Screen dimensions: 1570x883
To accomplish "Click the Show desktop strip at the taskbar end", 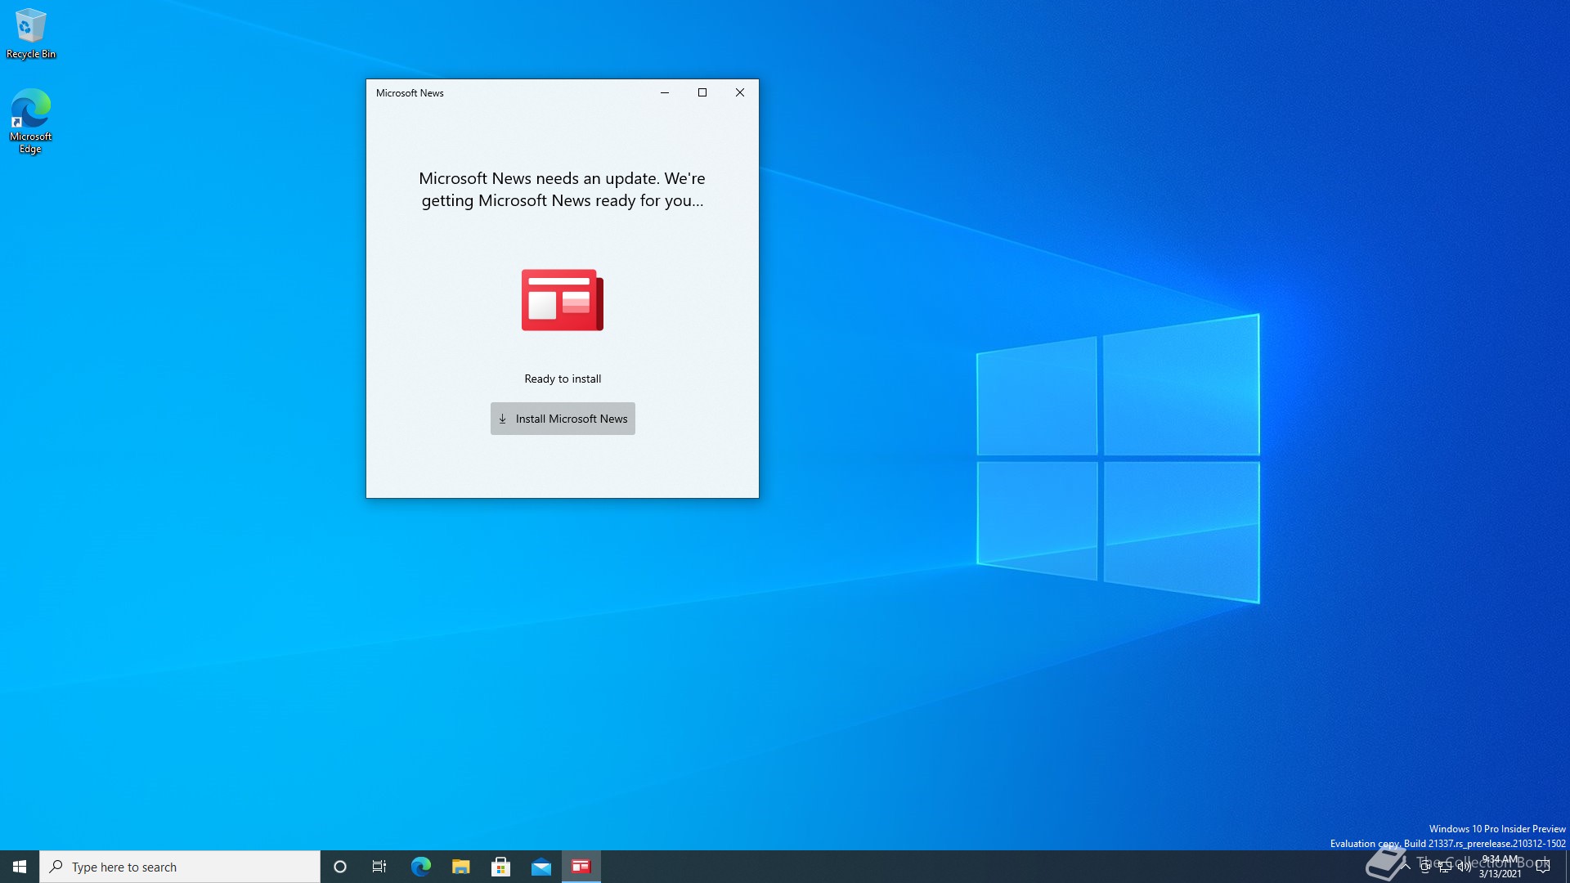I will pos(1567,867).
